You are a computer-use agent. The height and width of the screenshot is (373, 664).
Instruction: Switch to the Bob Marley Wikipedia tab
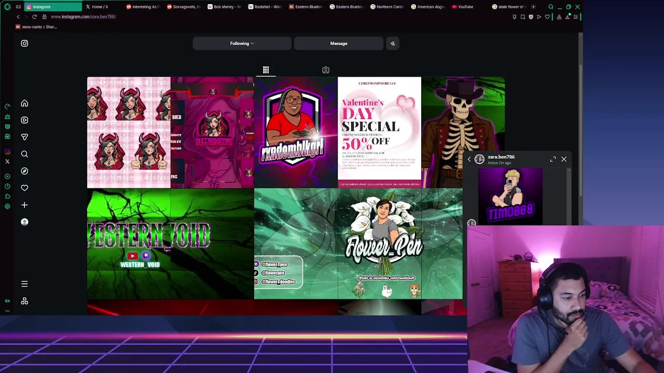(x=225, y=7)
